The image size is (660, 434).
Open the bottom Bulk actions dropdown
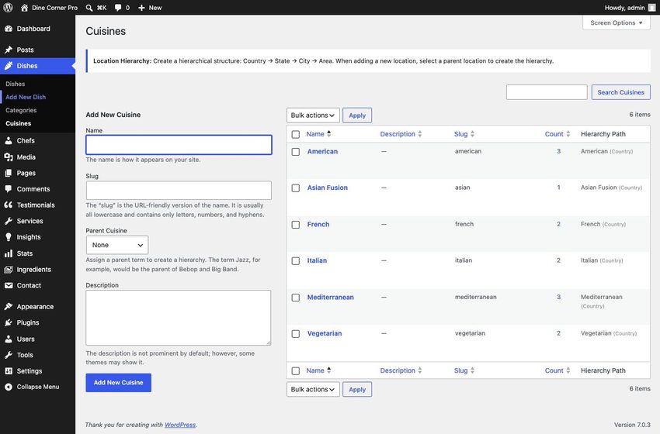(x=313, y=390)
